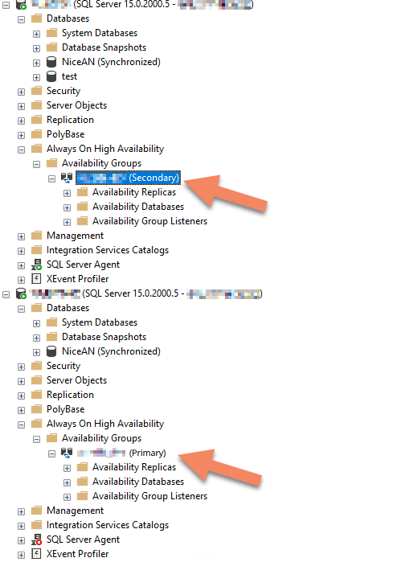
Task: Click the Secondary availability group icon
Action: coord(67,178)
